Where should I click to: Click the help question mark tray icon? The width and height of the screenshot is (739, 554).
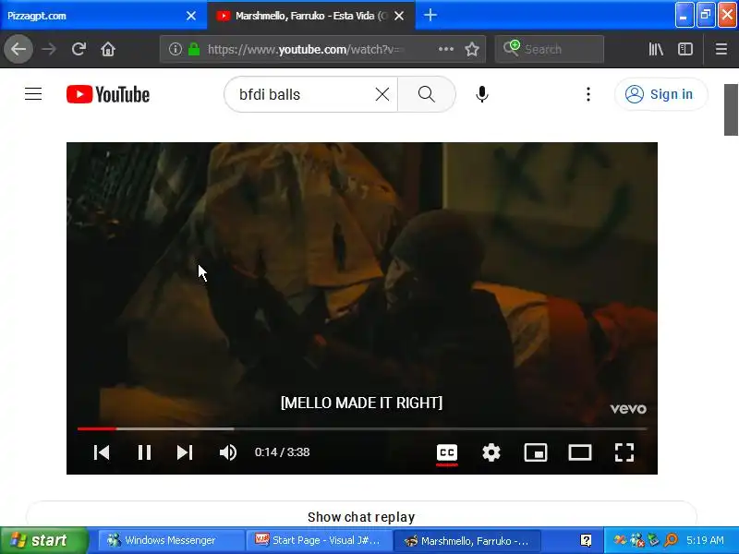click(586, 540)
